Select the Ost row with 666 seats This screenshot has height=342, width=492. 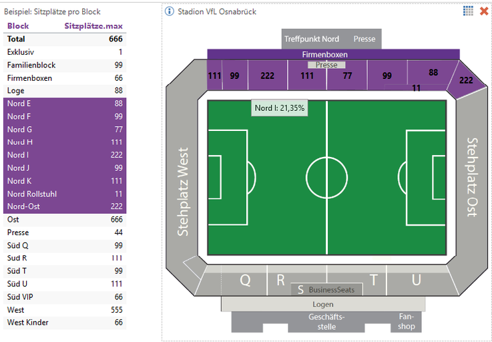(65, 220)
